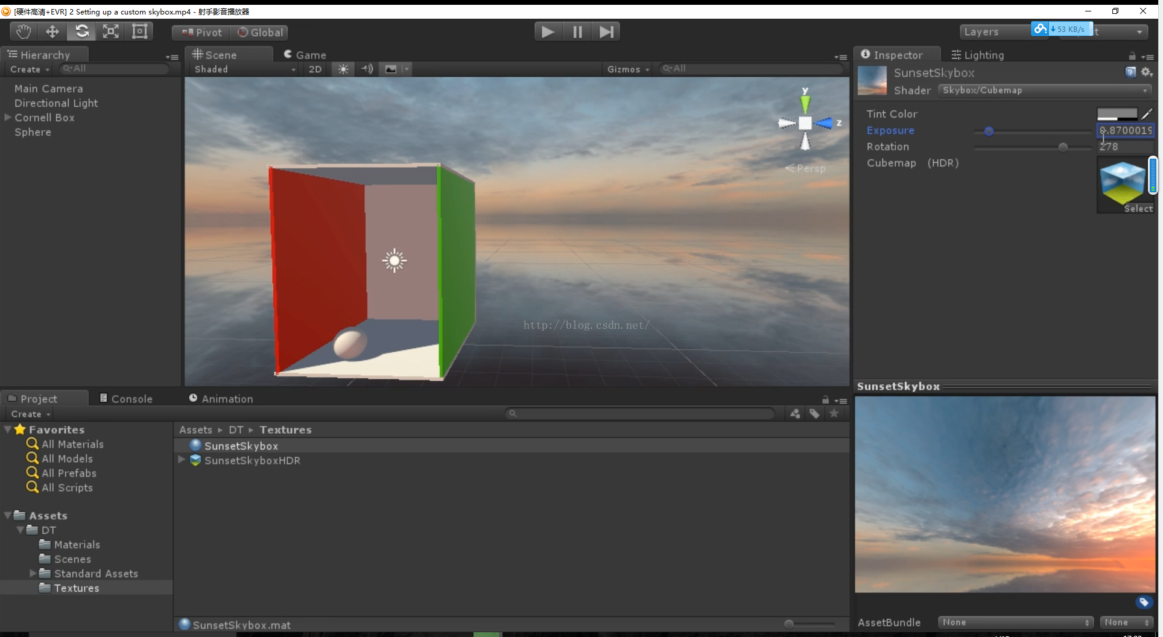Select the Rotate tool
This screenshot has width=1163, height=637.
pos(81,31)
